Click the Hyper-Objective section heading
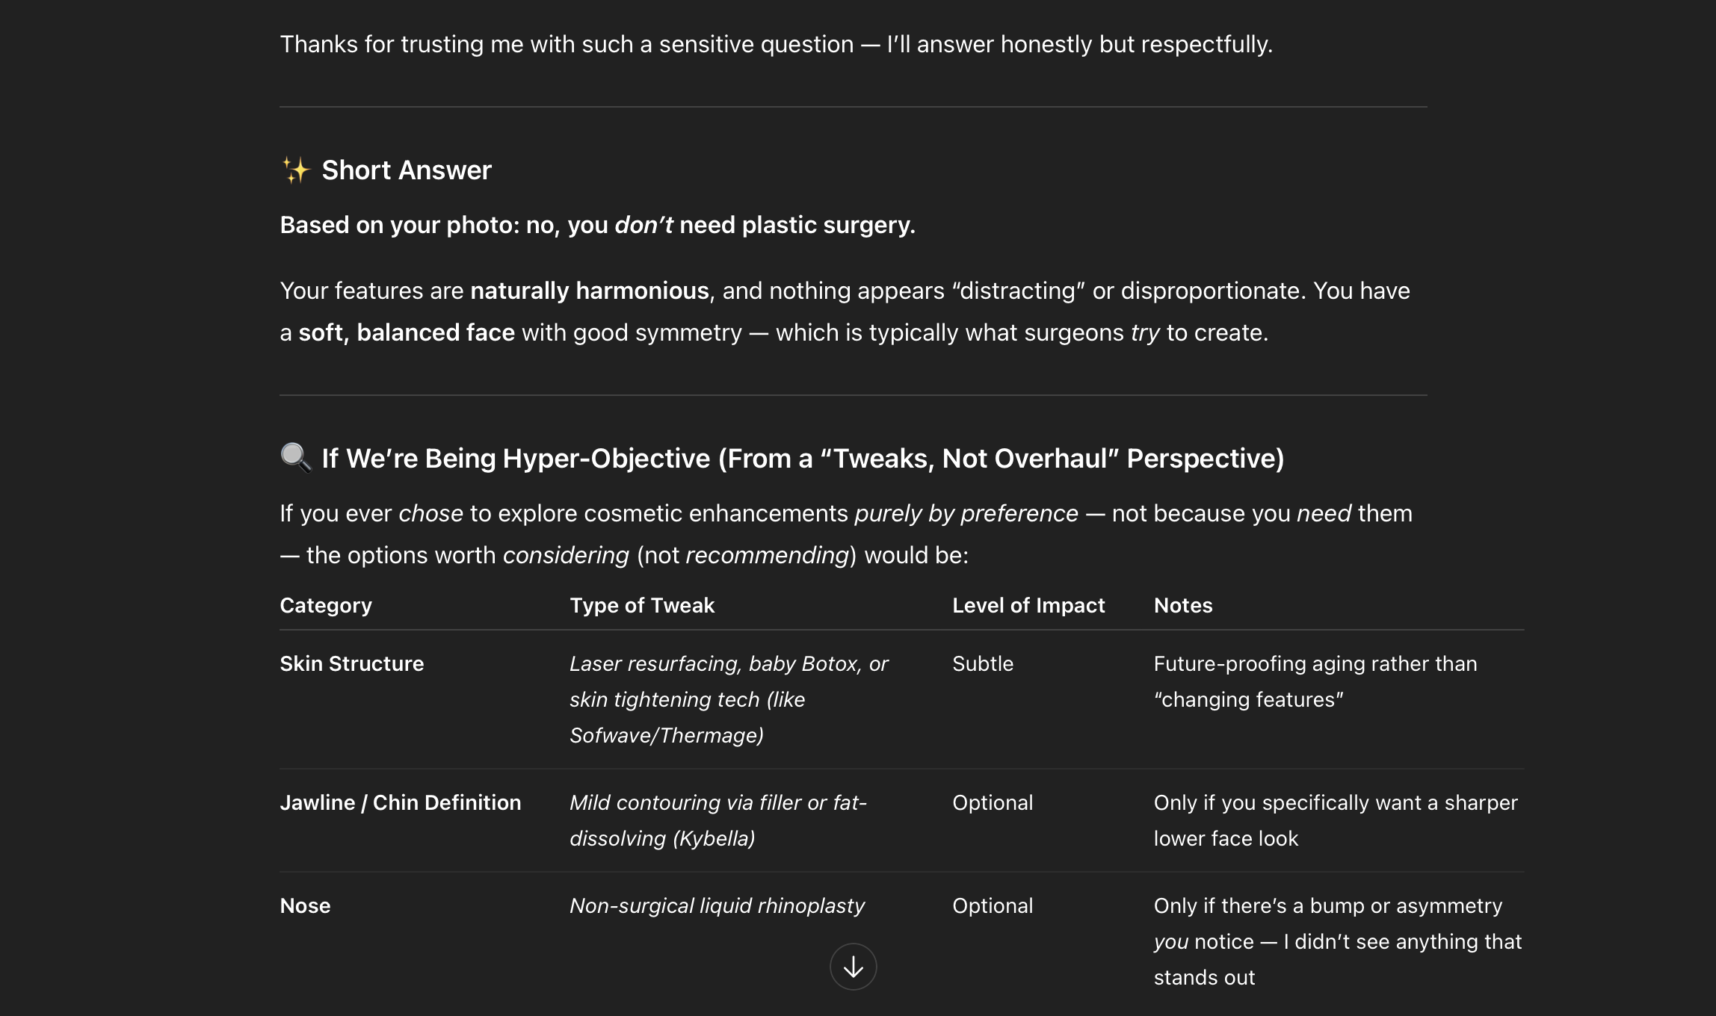Viewport: 1716px width, 1016px height. tap(802, 458)
